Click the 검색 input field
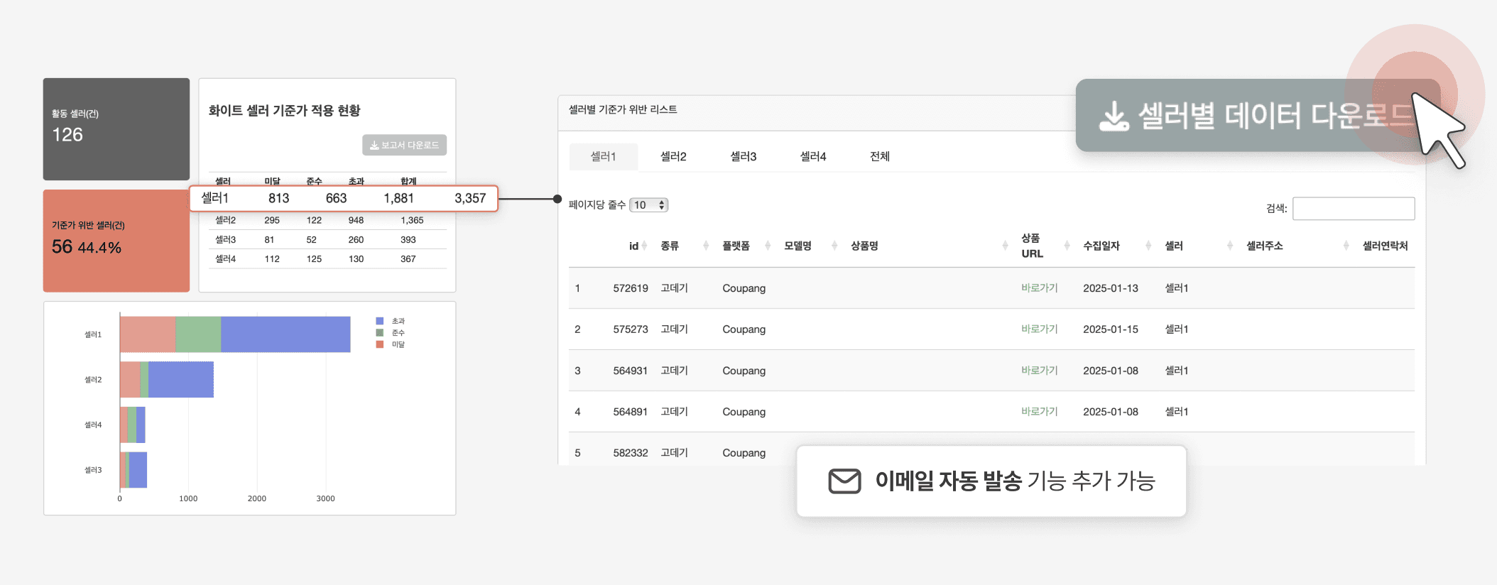Viewport: 1497px width, 585px height. (1354, 208)
